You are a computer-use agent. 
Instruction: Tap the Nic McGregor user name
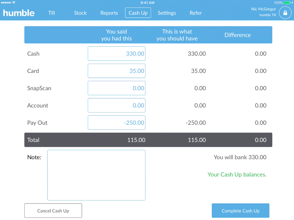[x=263, y=9]
